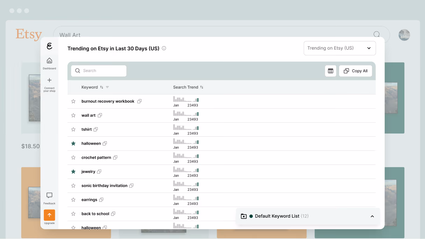Sort by the Keyword column arrows

102,87
